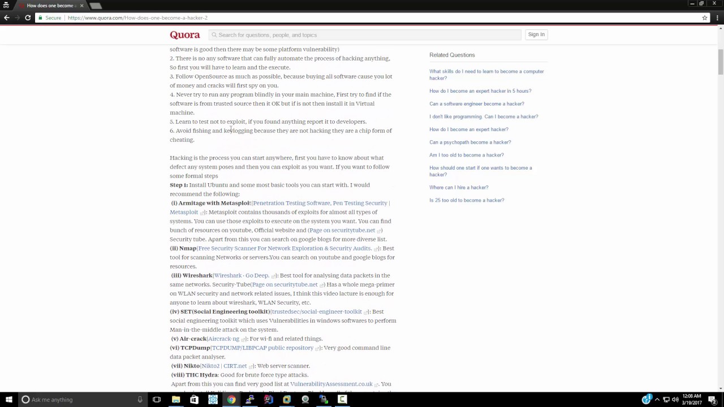Click '(viii) THC Hydra' bold text
724x407 pixels.
(195, 375)
